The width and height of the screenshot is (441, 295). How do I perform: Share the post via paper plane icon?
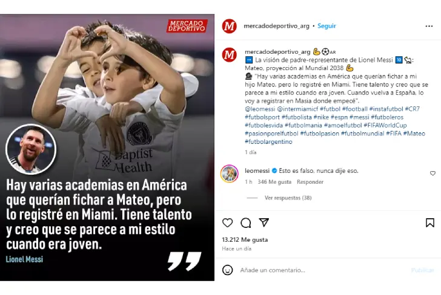tap(264, 222)
